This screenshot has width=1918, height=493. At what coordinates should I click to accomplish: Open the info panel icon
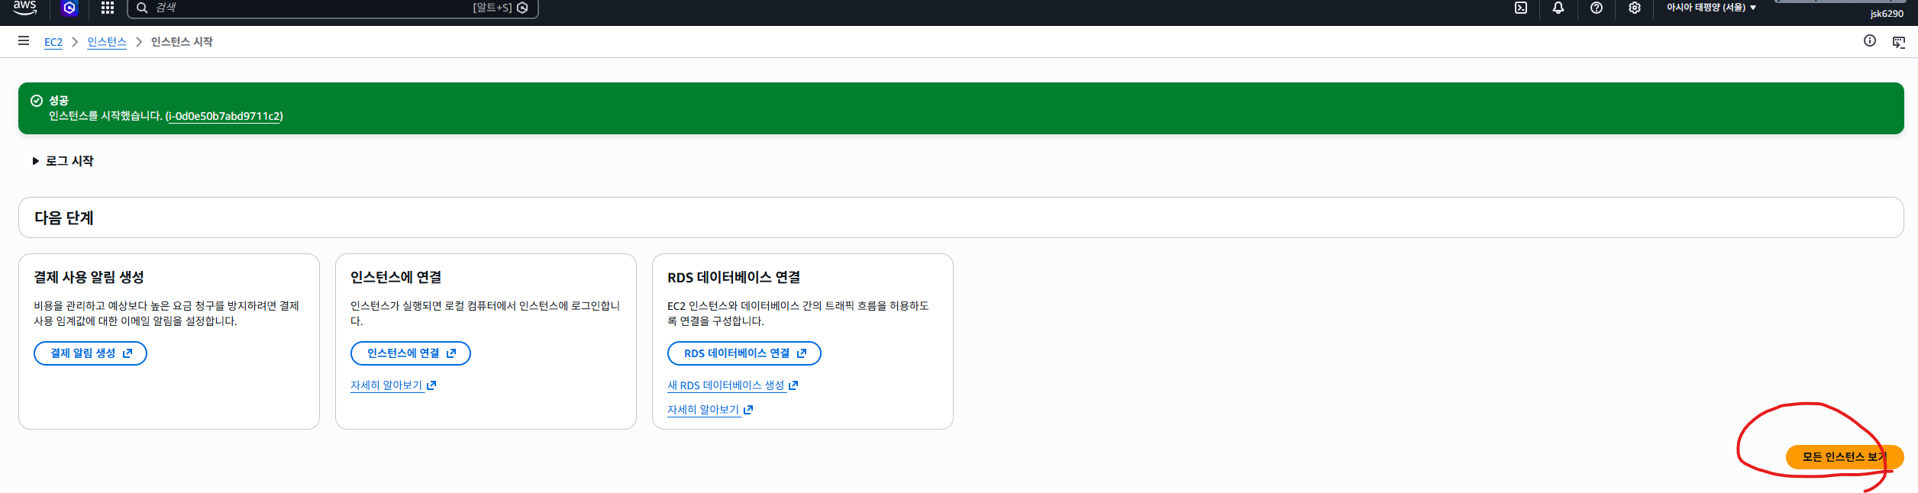(x=1869, y=41)
